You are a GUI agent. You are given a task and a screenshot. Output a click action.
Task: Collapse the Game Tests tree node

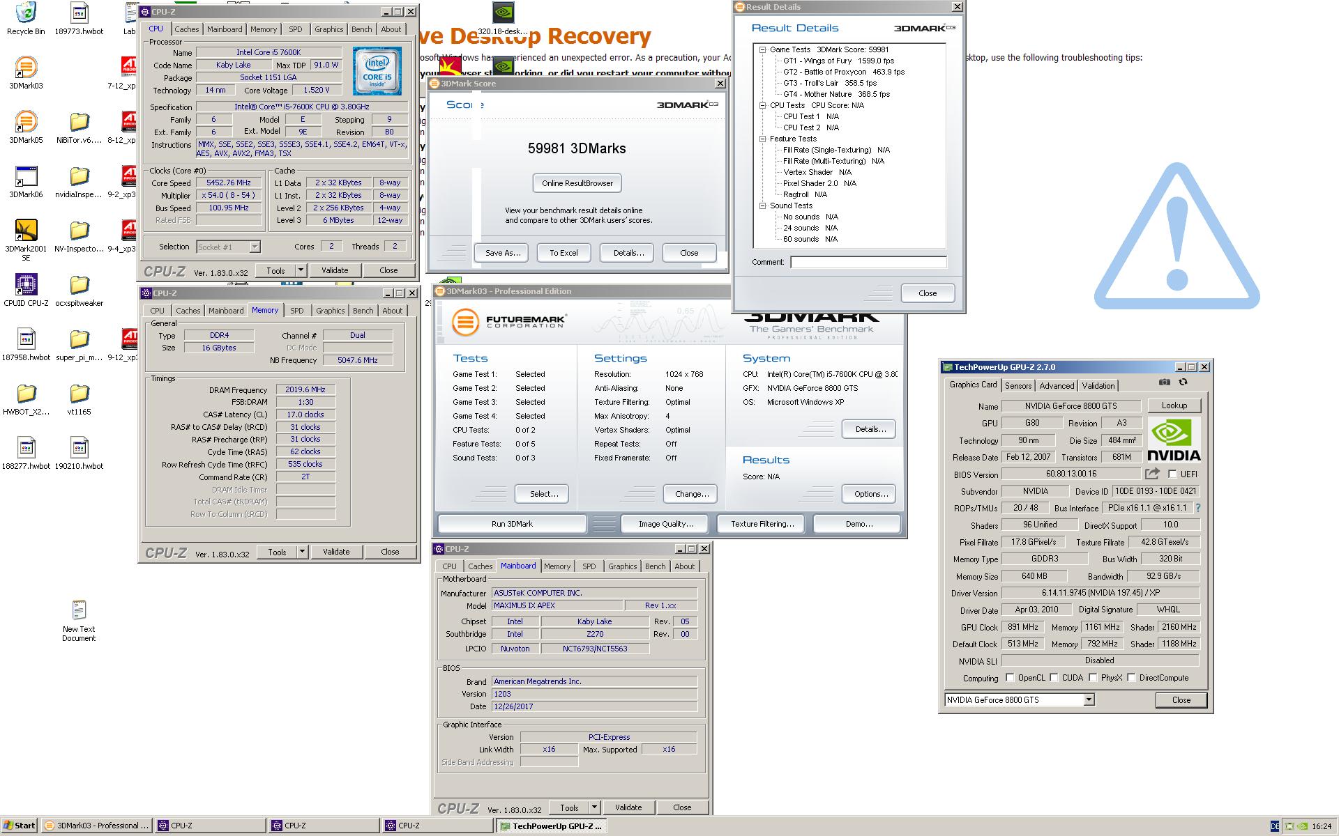763,49
